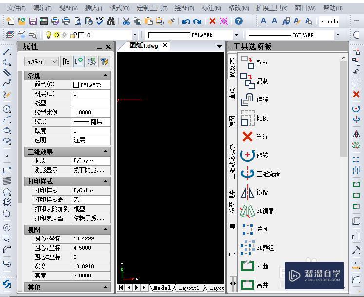The height and width of the screenshot is (297, 364).
Task: Collapse the 三维效果 section
Action: coord(106,152)
